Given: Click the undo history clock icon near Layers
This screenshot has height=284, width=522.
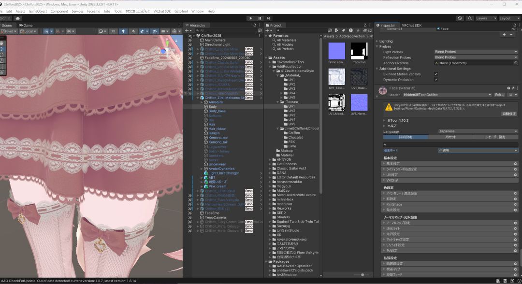Looking at the screenshot, I should [x=460, y=18].
